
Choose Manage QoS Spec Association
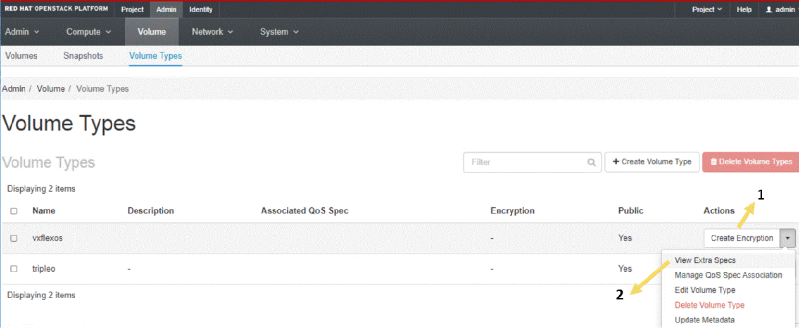[x=728, y=275]
